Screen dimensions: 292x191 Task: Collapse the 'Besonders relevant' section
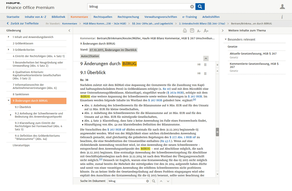[225, 39]
